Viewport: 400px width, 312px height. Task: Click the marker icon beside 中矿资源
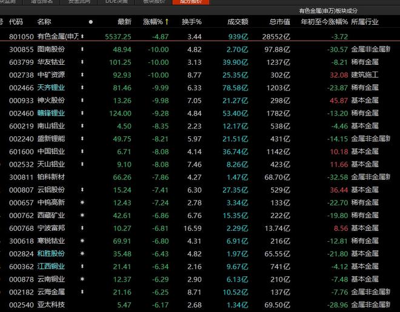pos(82,75)
